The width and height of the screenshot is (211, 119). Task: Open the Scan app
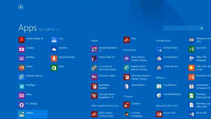click(x=57, y=40)
